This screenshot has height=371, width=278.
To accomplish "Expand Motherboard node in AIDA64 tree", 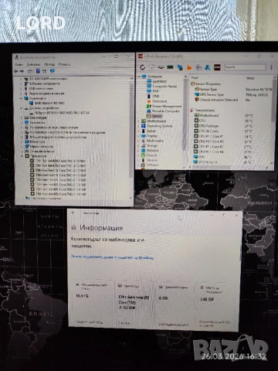I will [139, 121].
